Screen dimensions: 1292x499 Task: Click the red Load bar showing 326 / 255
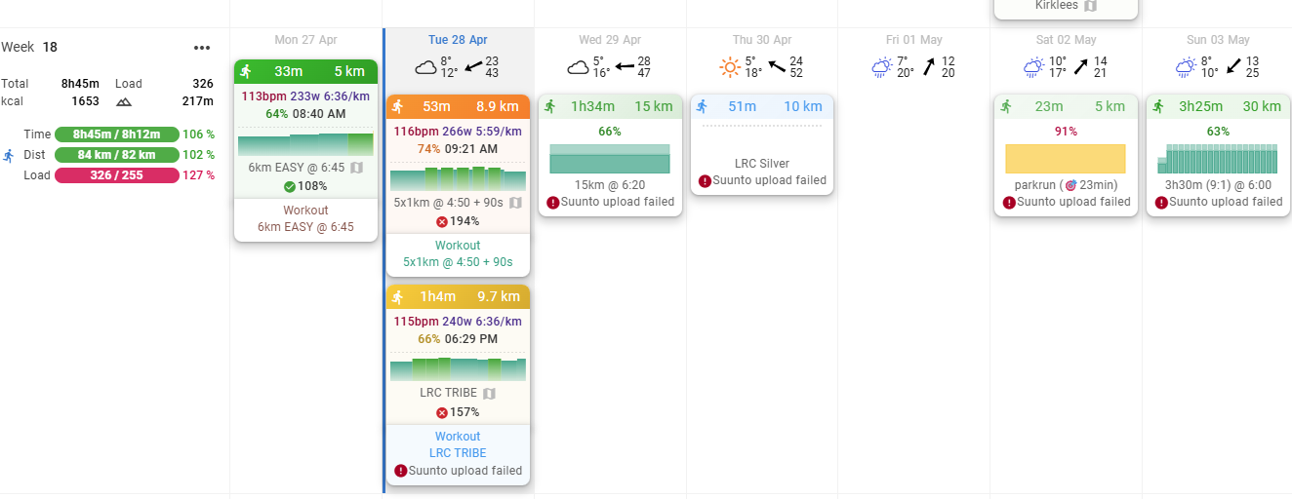point(116,175)
